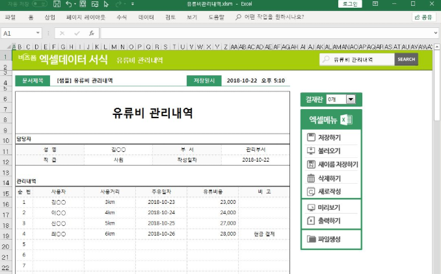Select the pointer cursor quick access icon

[x=106, y=4]
